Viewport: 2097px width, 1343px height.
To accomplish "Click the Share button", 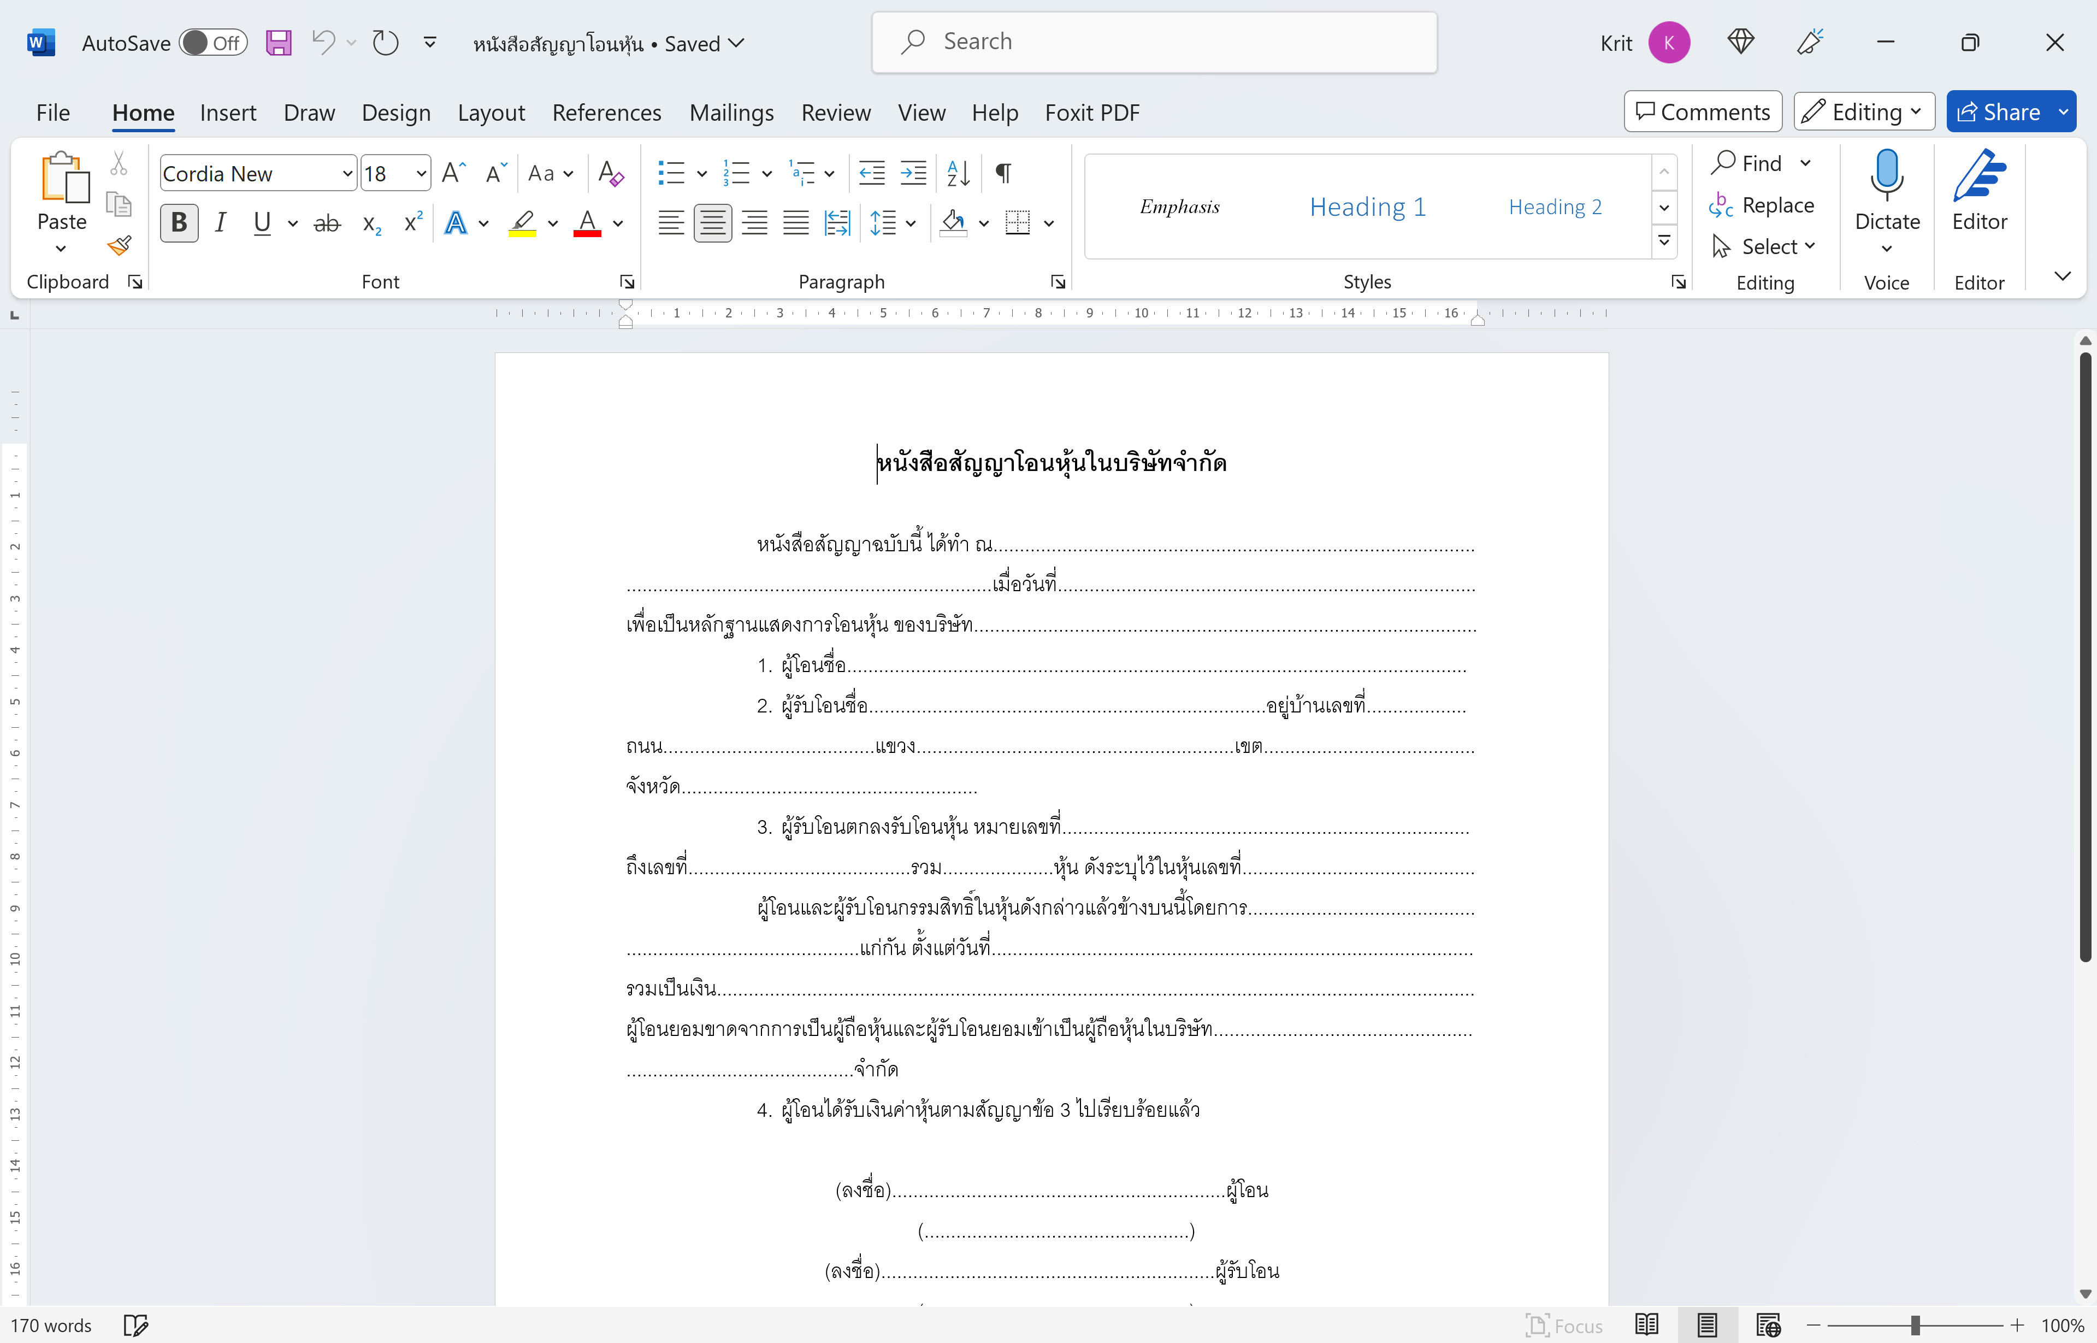I will click(1999, 111).
